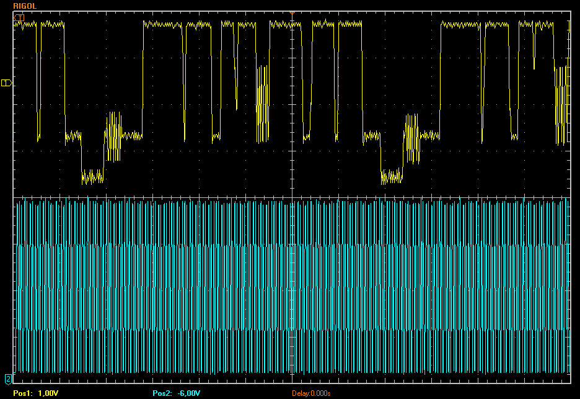The image size is (580, 399).
Task: Click the second deepest dip of the yellow trace
Action: coord(391,176)
